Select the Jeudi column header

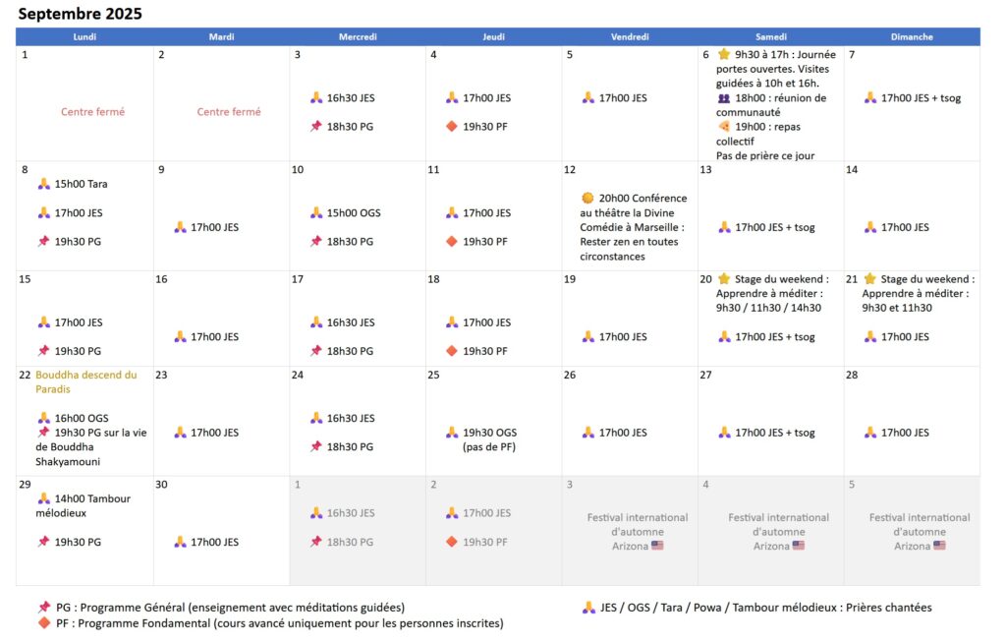tap(493, 36)
